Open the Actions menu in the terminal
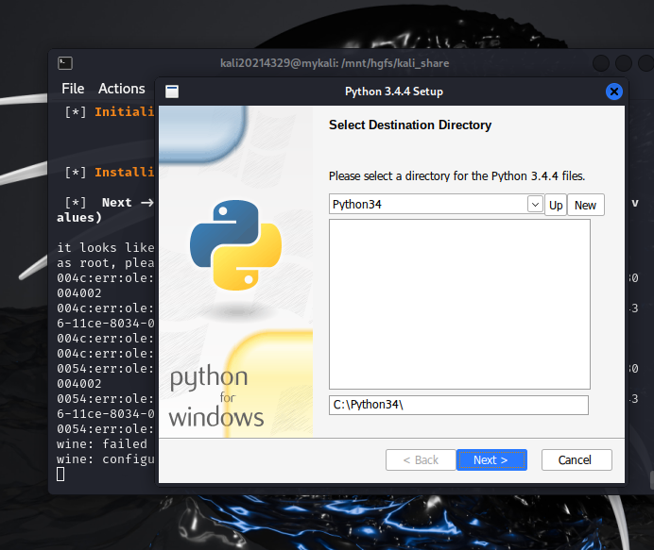The height and width of the screenshot is (550, 654). pyautogui.click(x=122, y=89)
